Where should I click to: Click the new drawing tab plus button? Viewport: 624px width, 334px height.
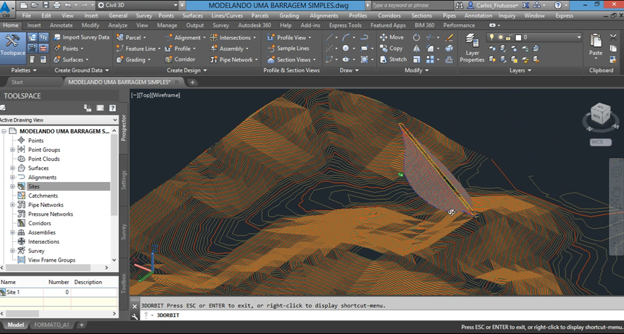193,82
